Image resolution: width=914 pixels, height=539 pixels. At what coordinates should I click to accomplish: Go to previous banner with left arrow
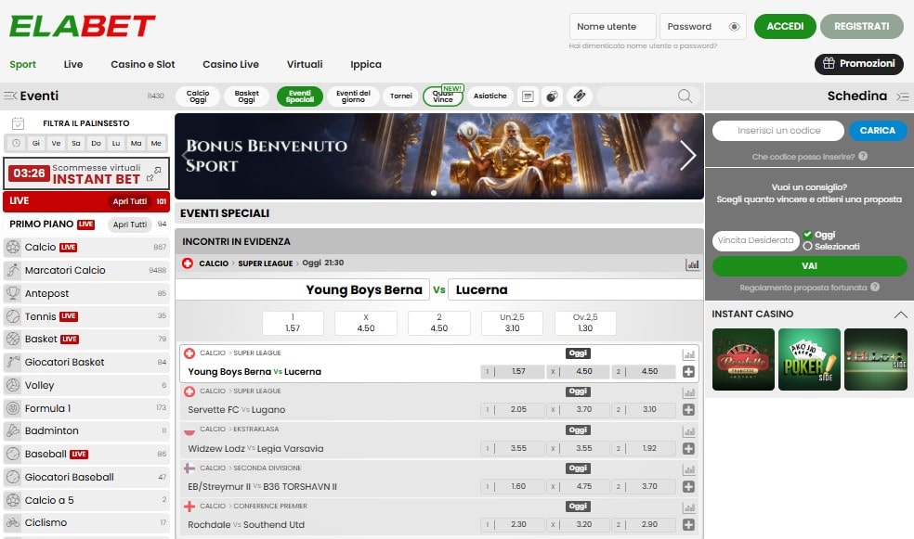tap(186, 156)
